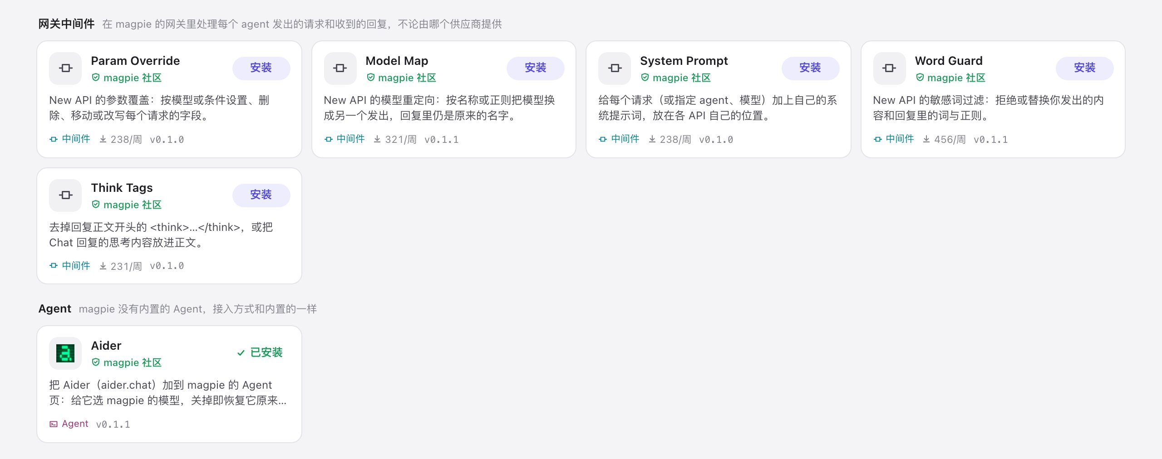The height and width of the screenshot is (459, 1162).
Task: Open the Aider card title
Action: pyautogui.click(x=106, y=346)
